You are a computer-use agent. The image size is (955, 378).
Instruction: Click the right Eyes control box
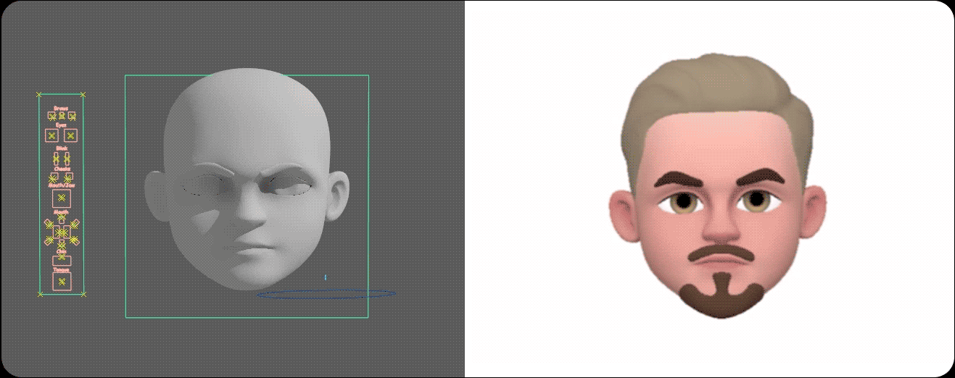[71, 135]
